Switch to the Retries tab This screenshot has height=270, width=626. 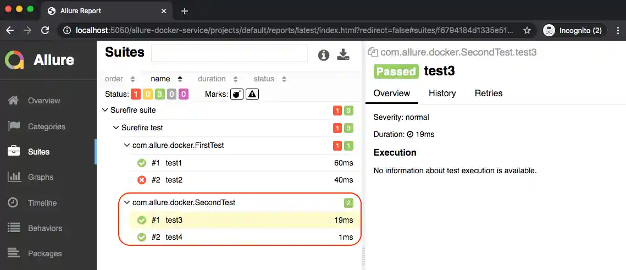[488, 93]
